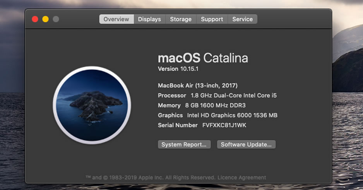363x190 pixels.
Task: Click the macOS Catalina island logo
Action: tap(92, 105)
